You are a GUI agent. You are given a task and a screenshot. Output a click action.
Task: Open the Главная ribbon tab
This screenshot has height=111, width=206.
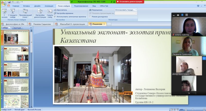click(x=16, y=6)
